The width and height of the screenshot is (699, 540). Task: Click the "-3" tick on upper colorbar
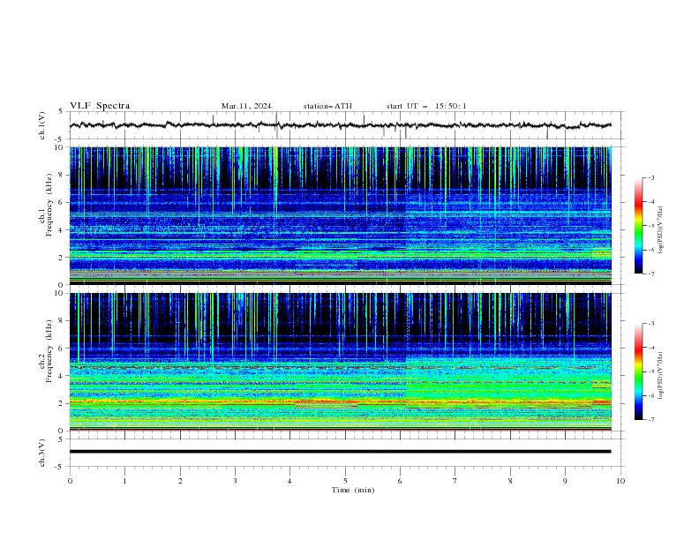[651, 177]
